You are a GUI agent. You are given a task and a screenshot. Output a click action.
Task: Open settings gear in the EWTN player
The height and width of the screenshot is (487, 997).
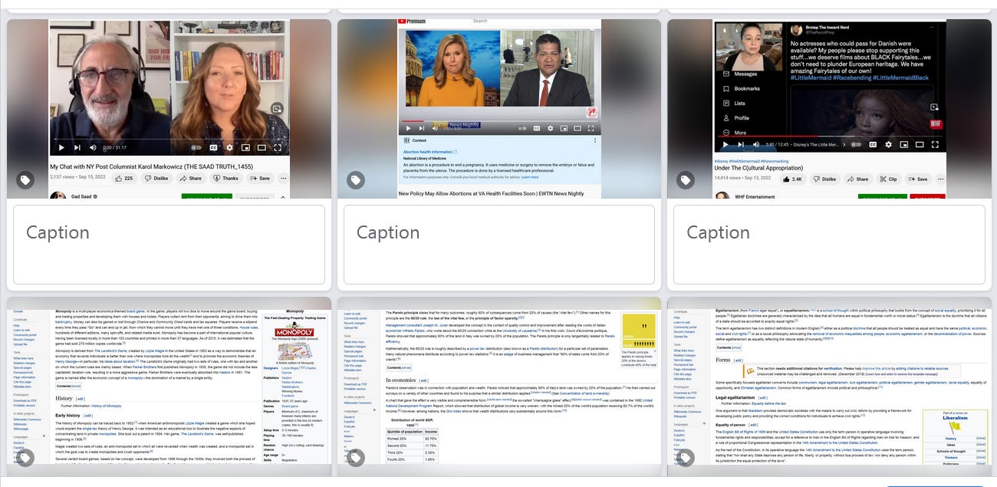tap(551, 128)
